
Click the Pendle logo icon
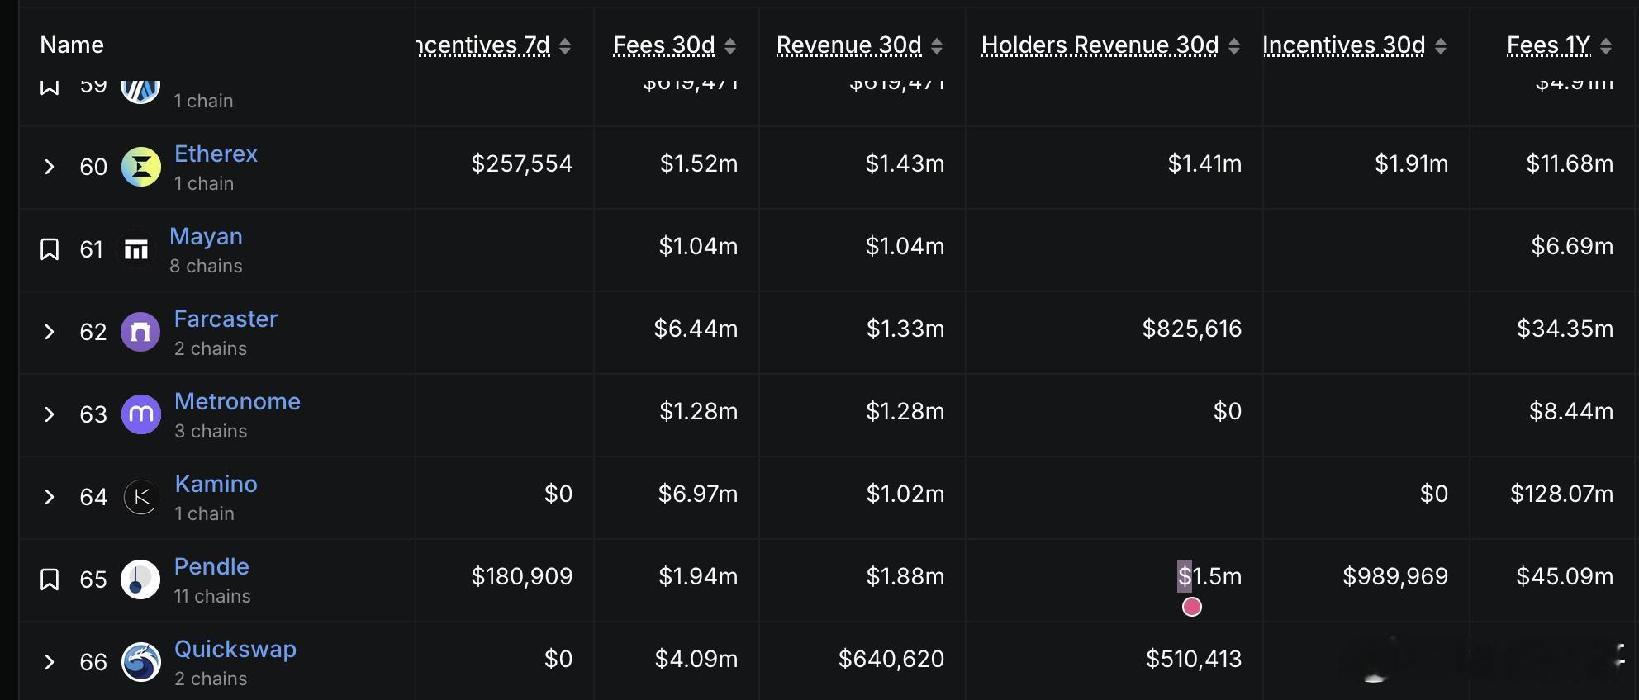click(140, 579)
